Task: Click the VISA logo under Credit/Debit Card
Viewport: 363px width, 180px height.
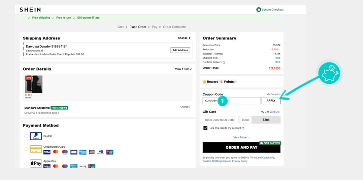Action: pyautogui.click(x=47, y=152)
